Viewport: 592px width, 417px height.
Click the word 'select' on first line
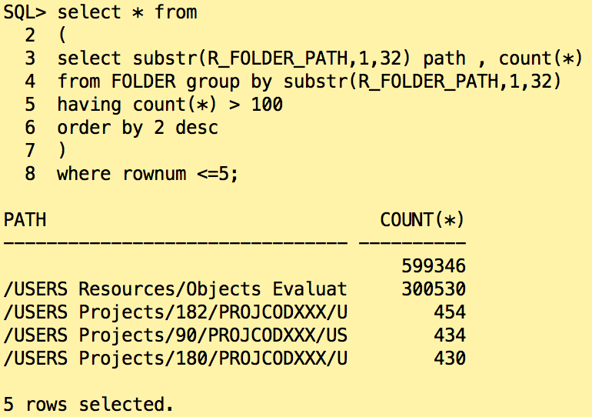click(x=89, y=12)
